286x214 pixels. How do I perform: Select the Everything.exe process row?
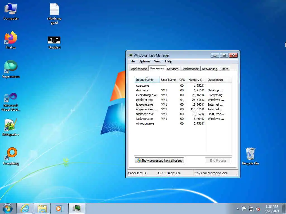[x=183, y=95]
